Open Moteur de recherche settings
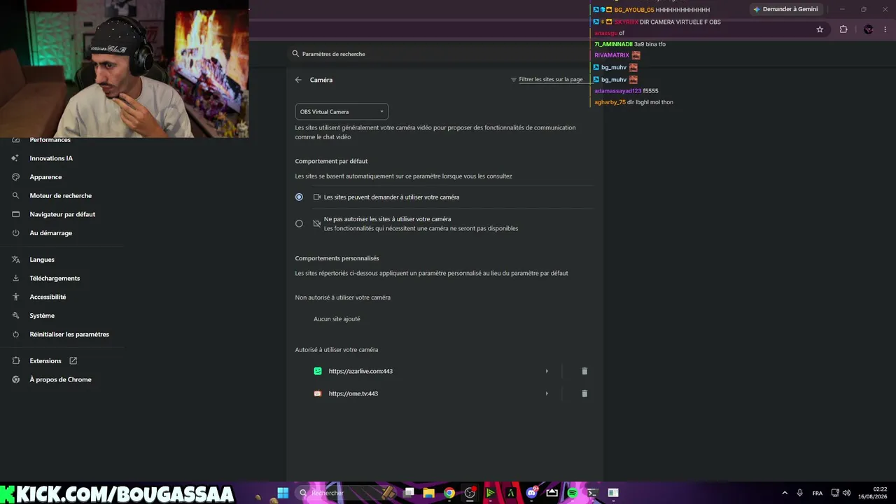Image resolution: width=896 pixels, height=504 pixels. pos(61,196)
